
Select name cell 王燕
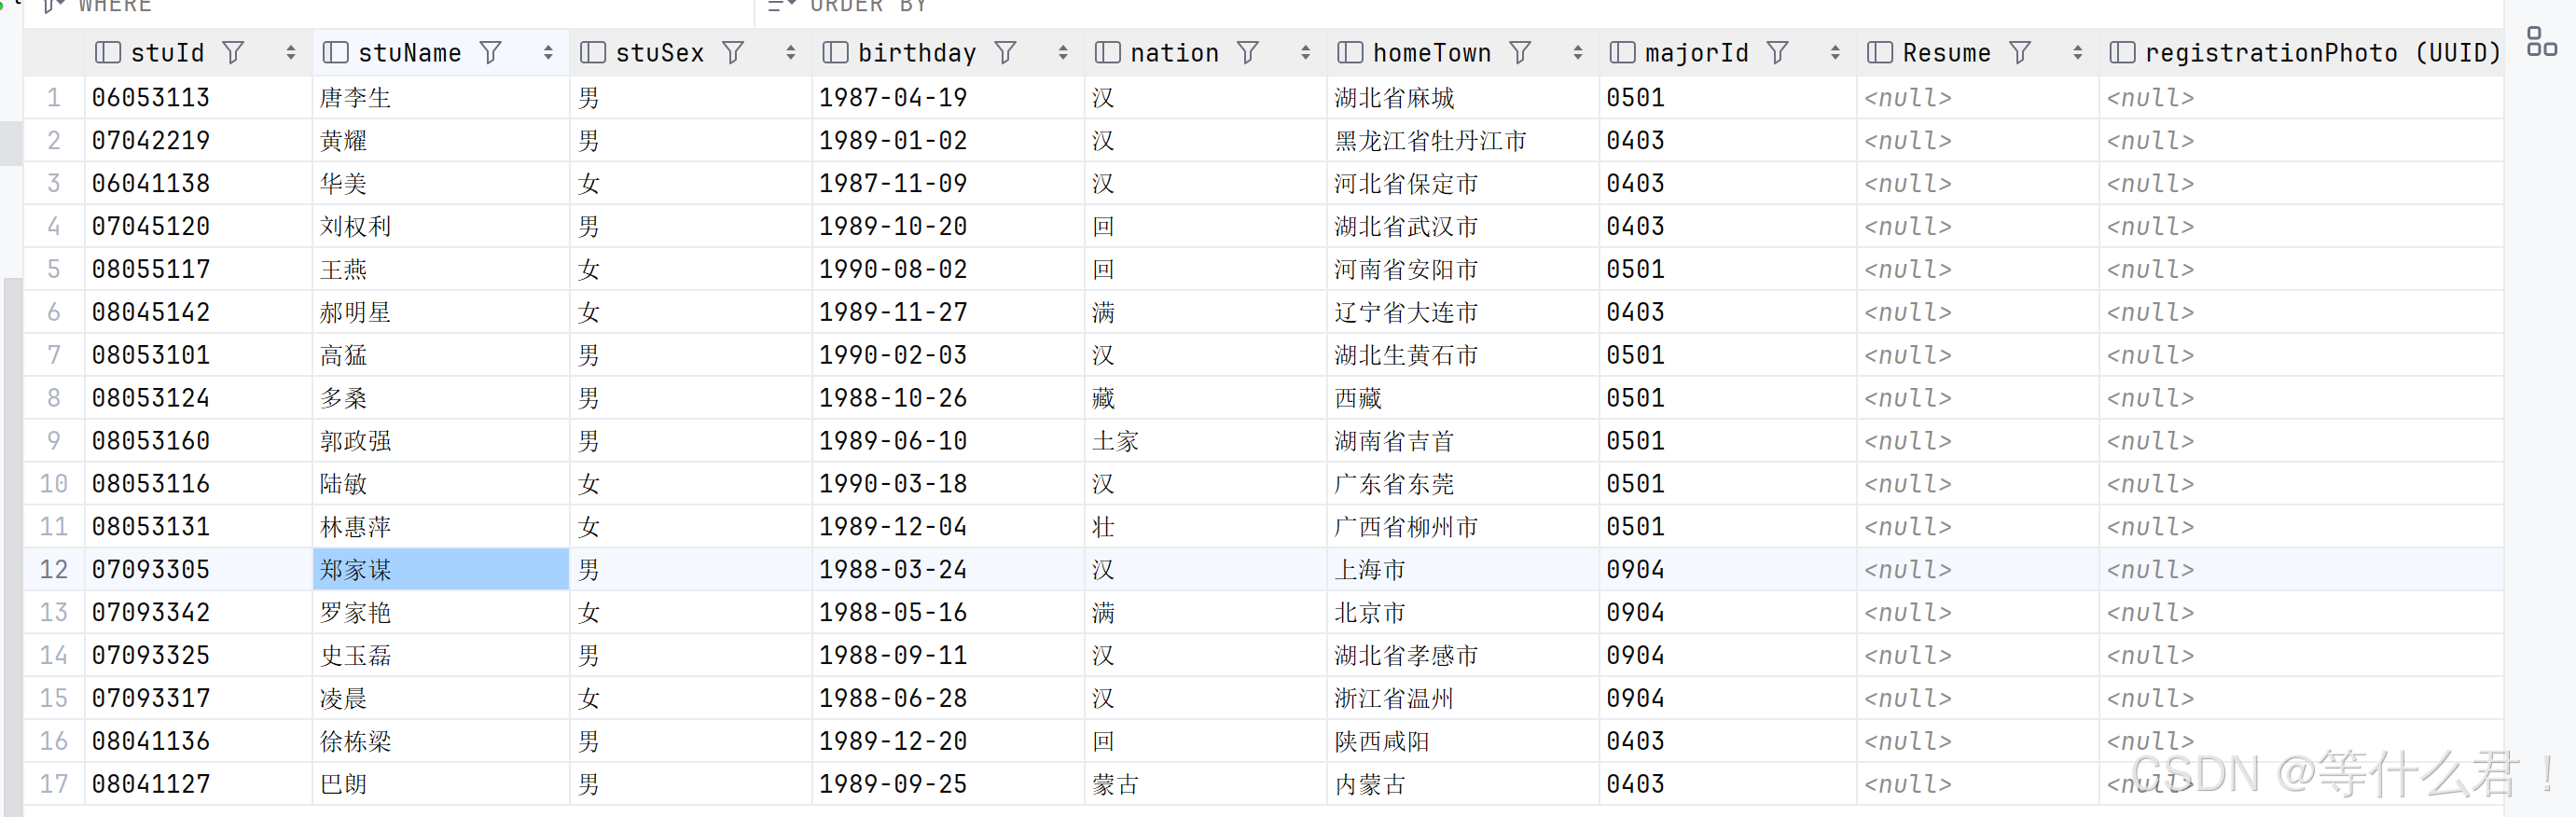tap(441, 269)
